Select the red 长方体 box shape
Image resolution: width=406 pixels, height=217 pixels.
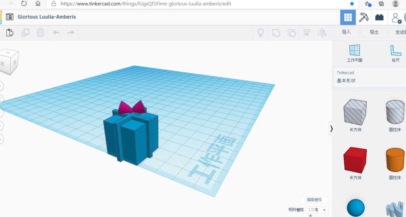click(x=356, y=160)
